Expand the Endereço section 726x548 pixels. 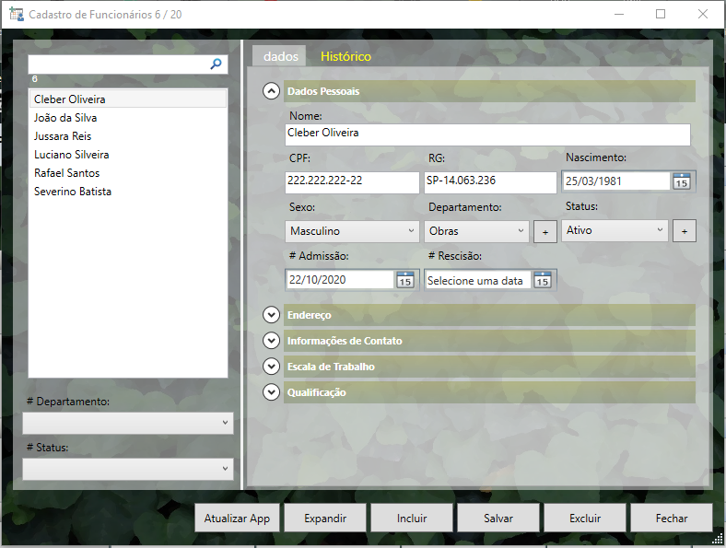[271, 315]
